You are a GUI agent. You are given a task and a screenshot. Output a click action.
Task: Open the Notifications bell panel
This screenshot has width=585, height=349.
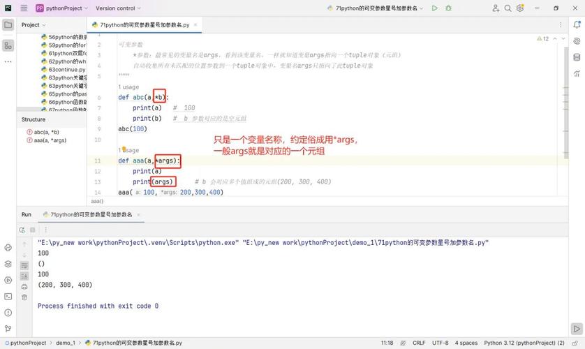pyautogui.click(x=577, y=25)
